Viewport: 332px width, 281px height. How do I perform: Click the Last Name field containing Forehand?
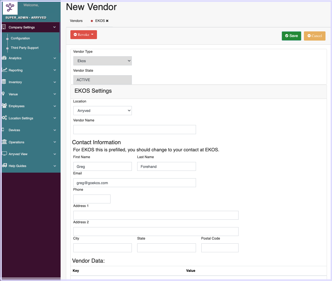point(166,166)
